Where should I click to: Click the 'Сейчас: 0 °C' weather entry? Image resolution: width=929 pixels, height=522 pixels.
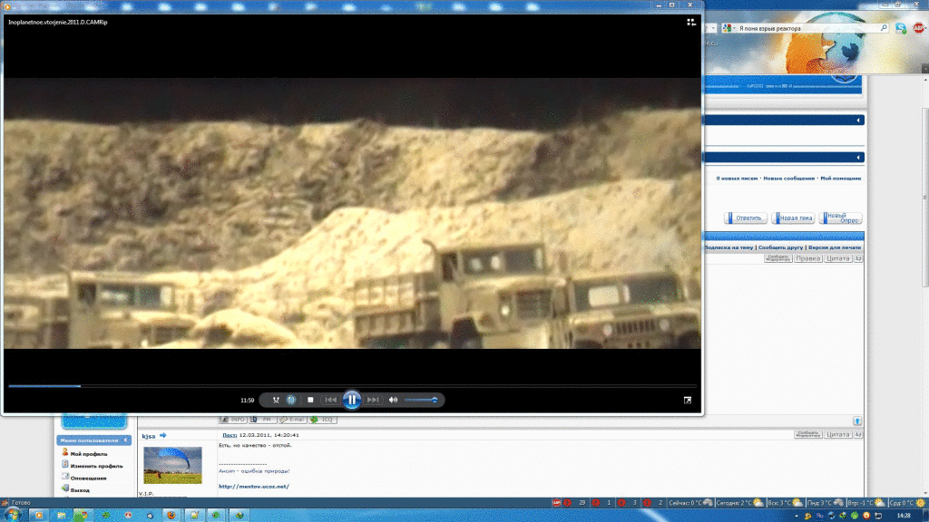[x=690, y=502]
